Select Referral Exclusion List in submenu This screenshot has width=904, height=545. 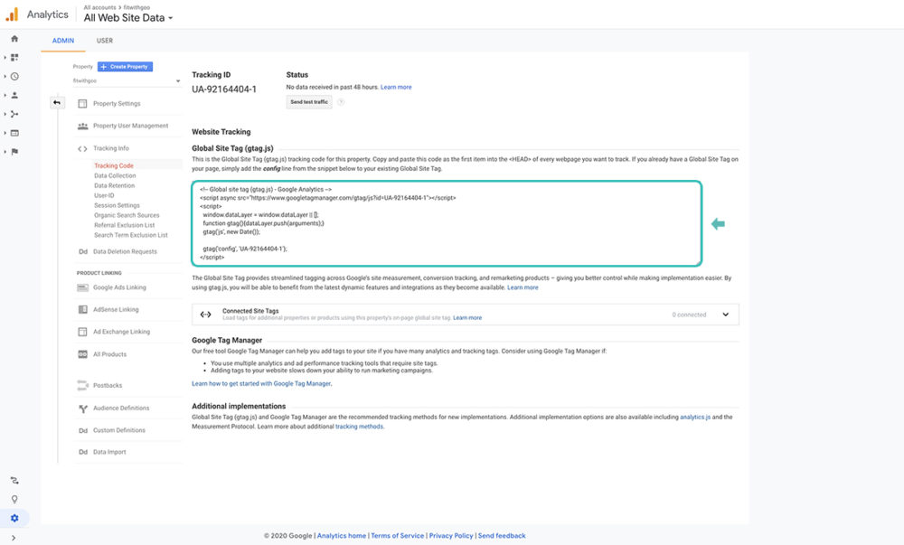click(x=124, y=225)
